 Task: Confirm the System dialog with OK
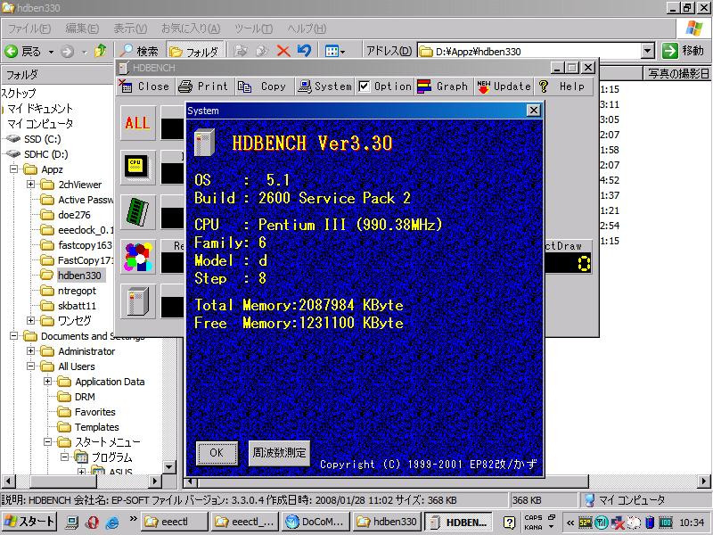[217, 453]
